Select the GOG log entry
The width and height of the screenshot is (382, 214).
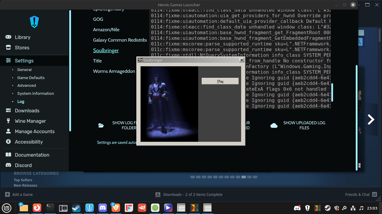click(98, 19)
